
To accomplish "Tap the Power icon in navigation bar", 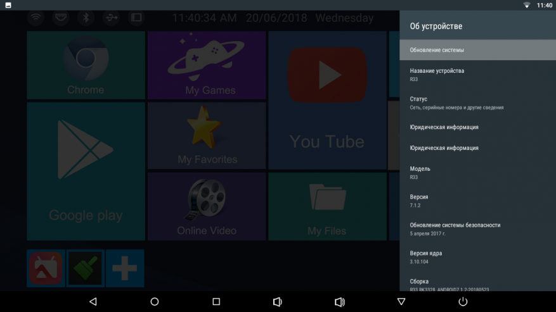I will coord(463,302).
